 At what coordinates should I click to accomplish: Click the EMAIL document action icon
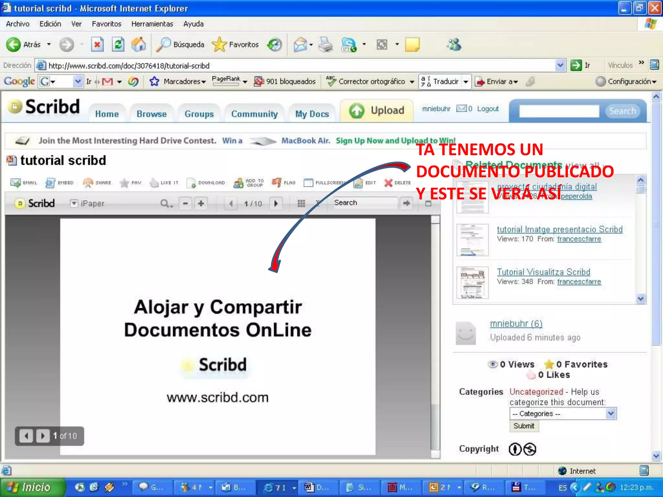(24, 183)
